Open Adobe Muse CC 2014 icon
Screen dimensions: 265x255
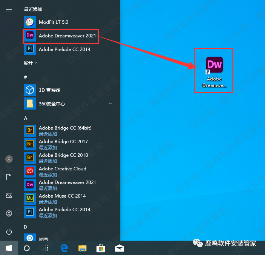[x=30, y=199]
